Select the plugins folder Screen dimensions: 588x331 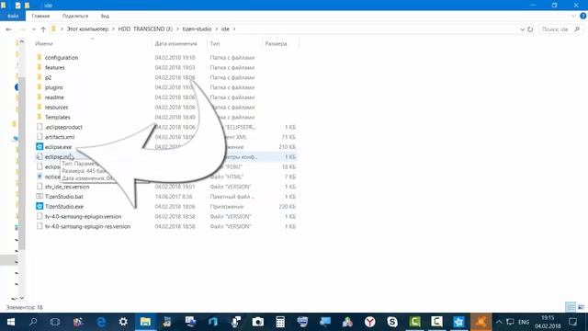[x=54, y=87]
